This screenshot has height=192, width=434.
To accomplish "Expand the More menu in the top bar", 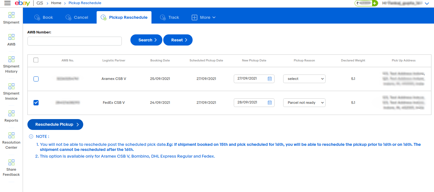I will tap(203, 17).
